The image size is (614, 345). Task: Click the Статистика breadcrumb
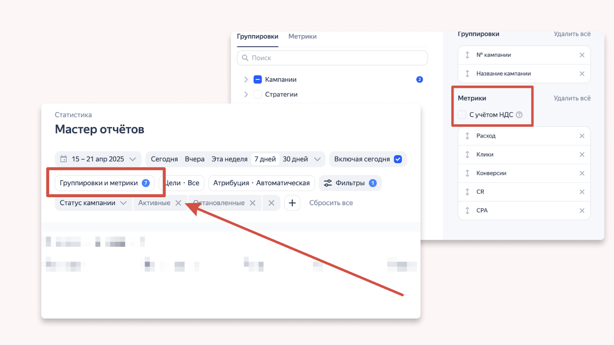[x=73, y=115]
